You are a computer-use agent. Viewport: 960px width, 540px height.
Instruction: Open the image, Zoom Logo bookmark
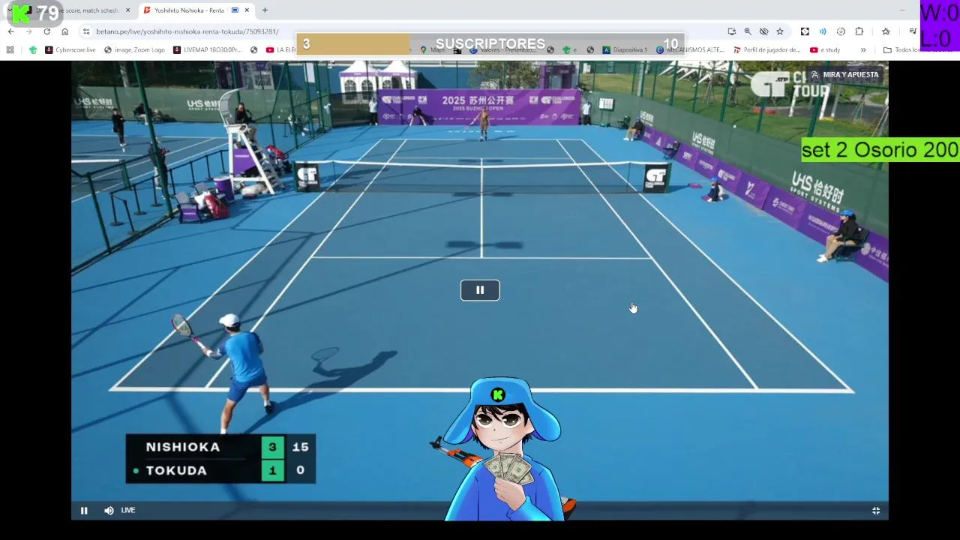point(134,50)
